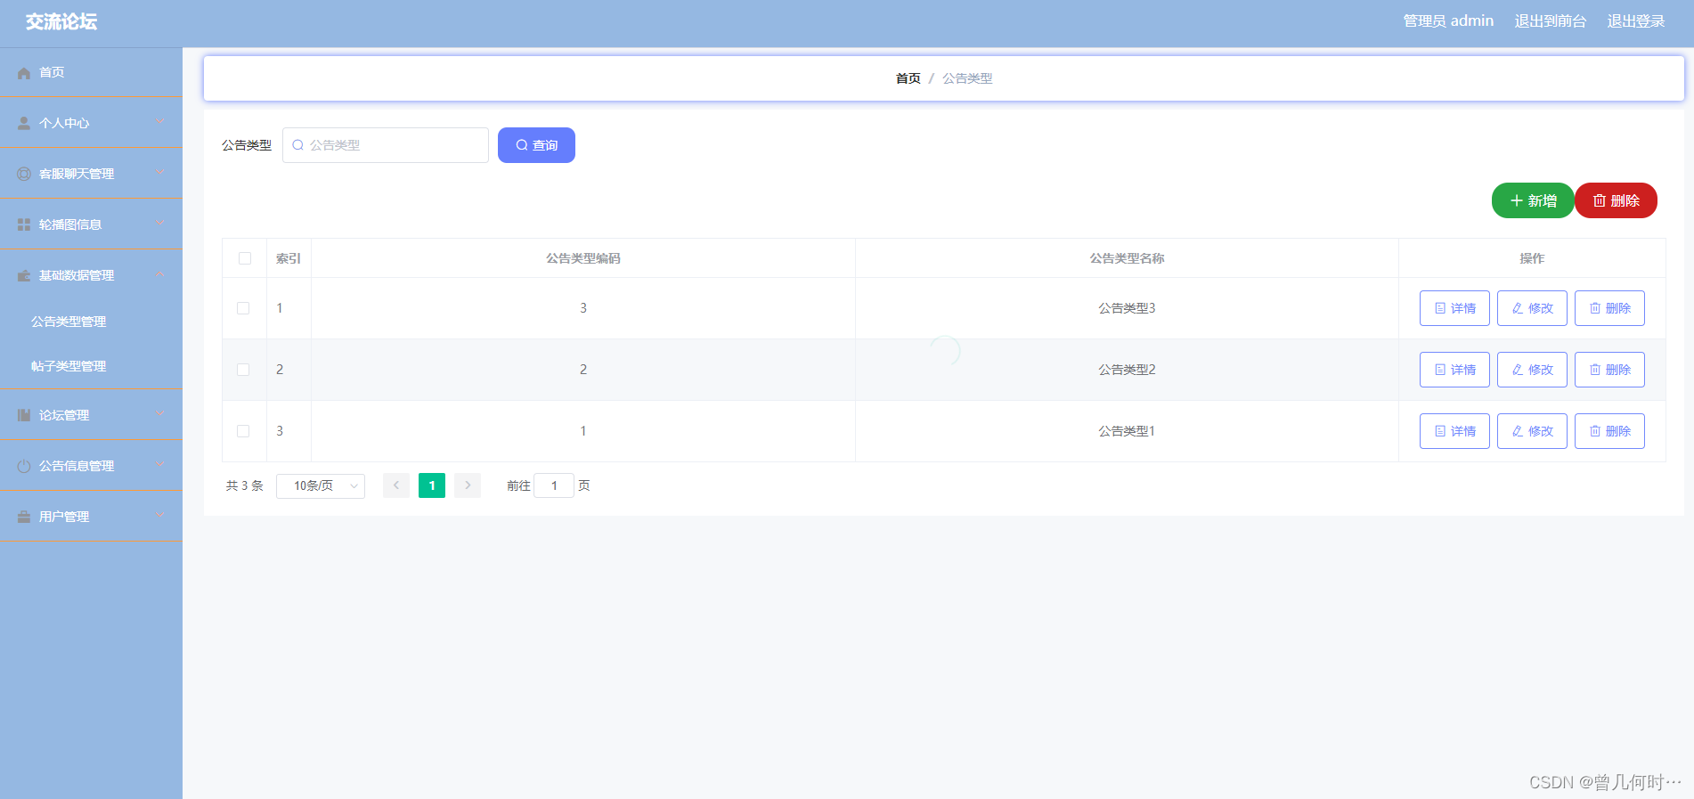Click 删除 for 公告类型2 row
1694x799 pixels.
click(1609, 370)
